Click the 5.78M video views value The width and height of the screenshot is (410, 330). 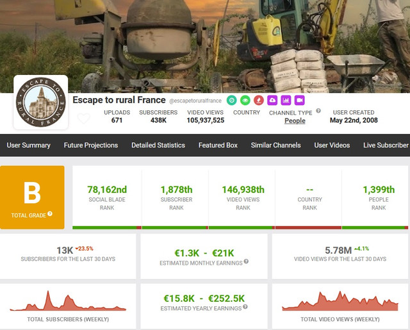coord(338,251)
